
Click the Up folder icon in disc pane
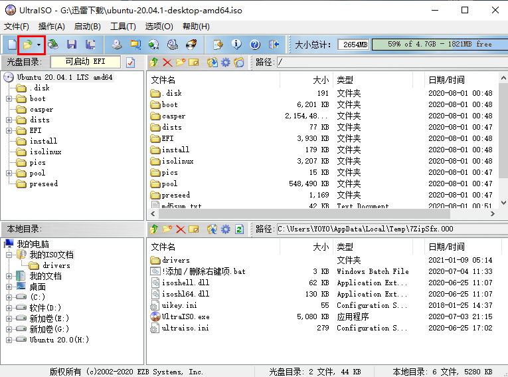point(154,63)
